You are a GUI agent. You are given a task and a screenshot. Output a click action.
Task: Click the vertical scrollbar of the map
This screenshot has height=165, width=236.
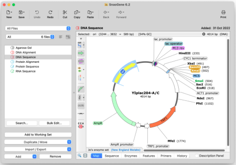228,92
